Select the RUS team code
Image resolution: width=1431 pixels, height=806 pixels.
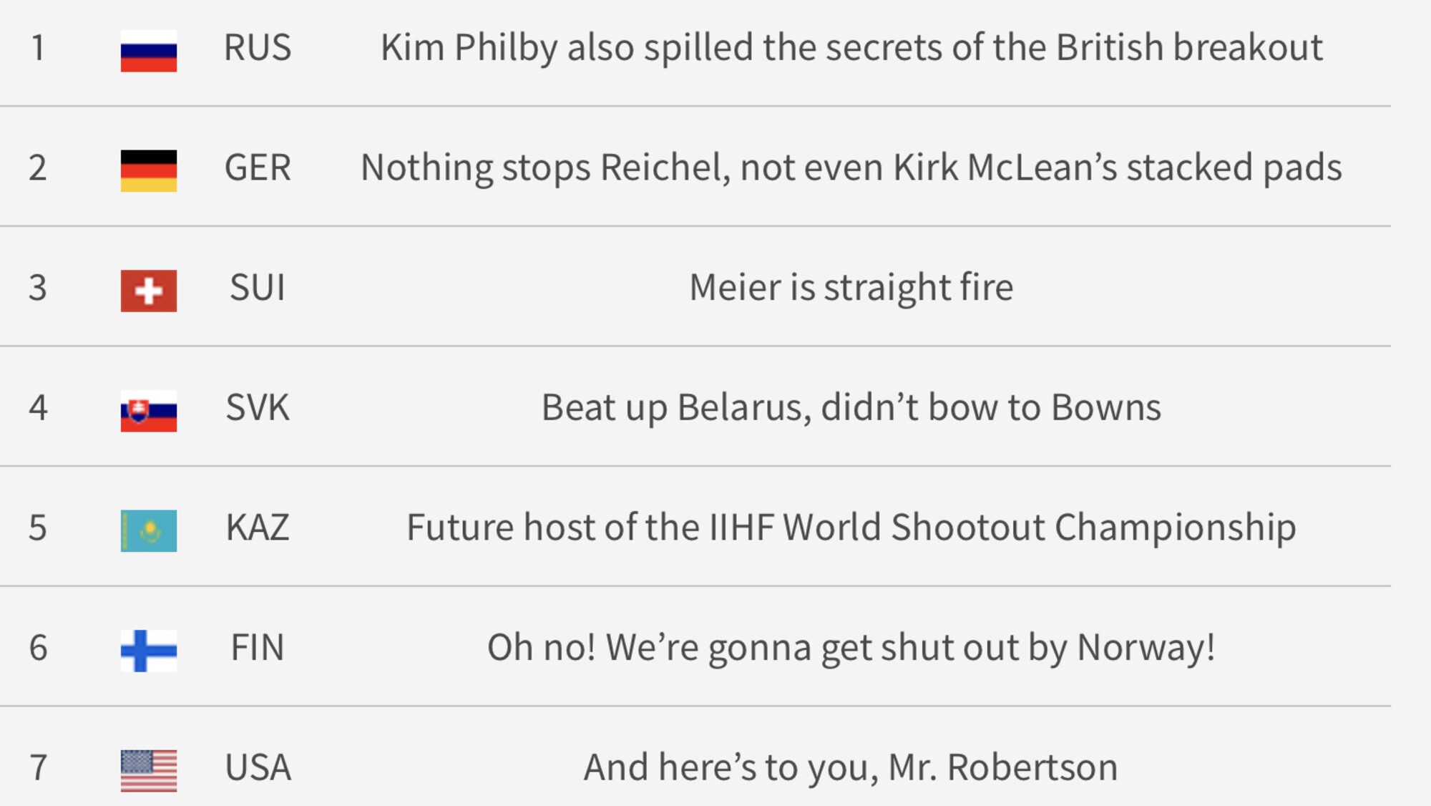[258, 48]
